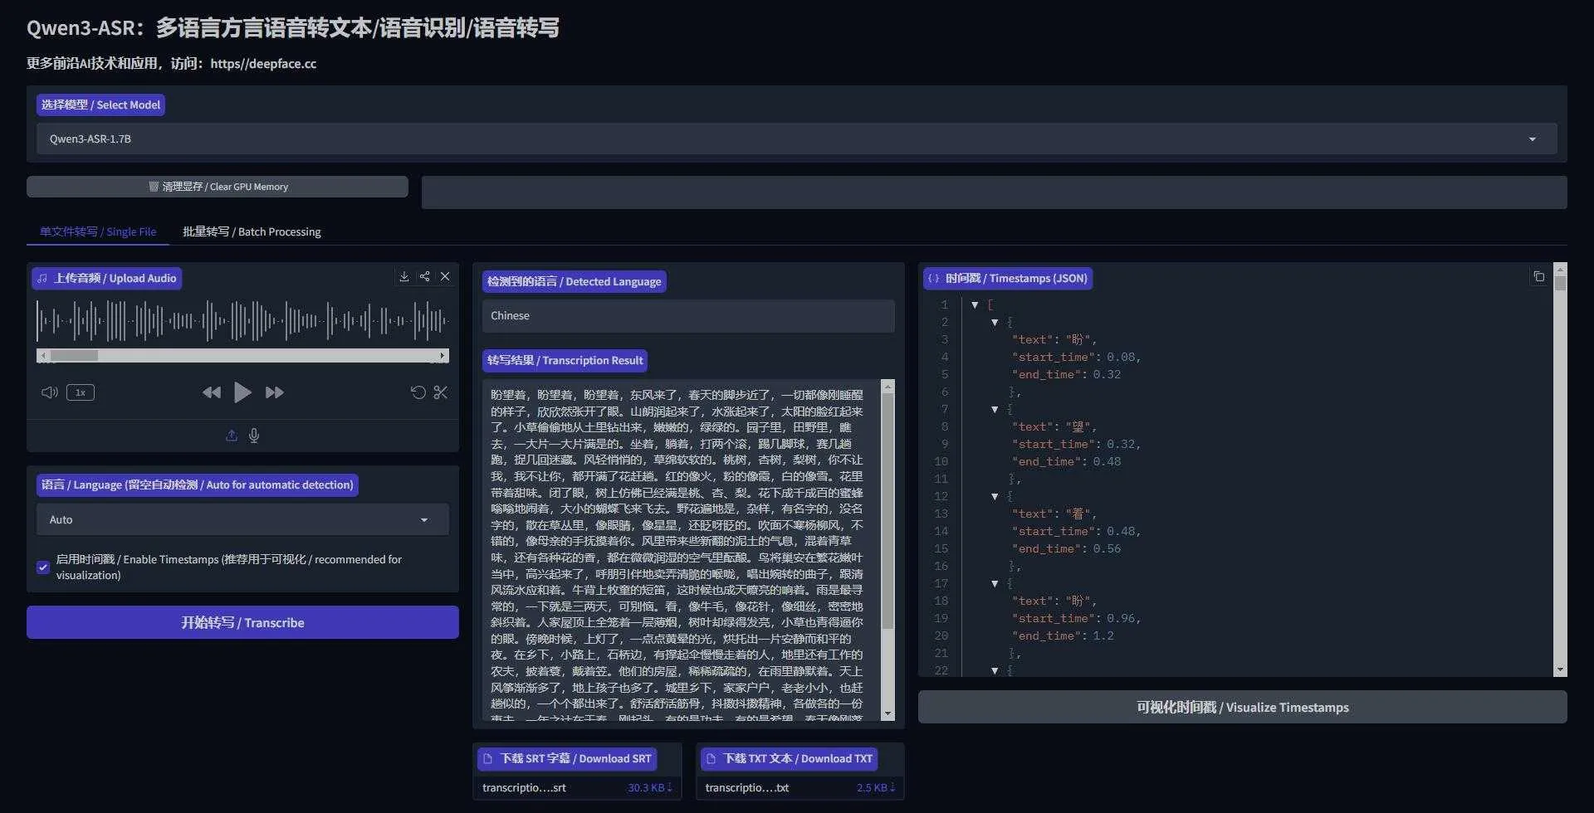This screenshot has height=813, width=1594.
Task: Download the audio from the waveform player
Action: tap(404, 276)
